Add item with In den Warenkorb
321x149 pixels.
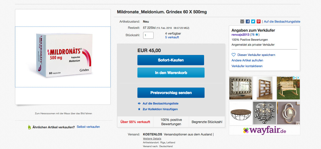click(171, 73)
